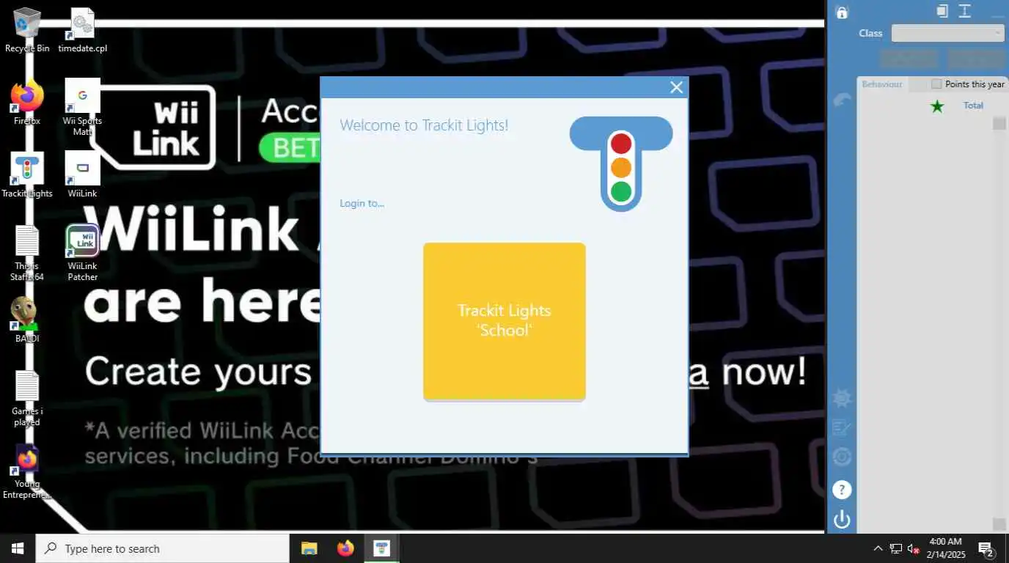Viewport: 1009px width, 563px height.
Task: Open the notification center with 2 notifications
Action: pos(986,548)
